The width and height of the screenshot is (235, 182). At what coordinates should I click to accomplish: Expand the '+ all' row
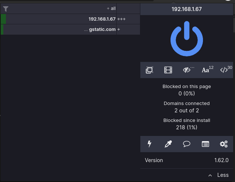(111, 8)
